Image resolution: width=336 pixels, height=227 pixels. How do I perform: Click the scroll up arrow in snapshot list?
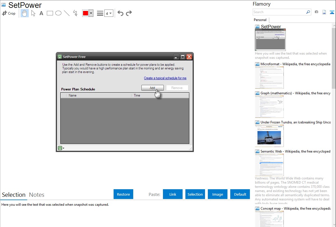(x=334, y=26)
